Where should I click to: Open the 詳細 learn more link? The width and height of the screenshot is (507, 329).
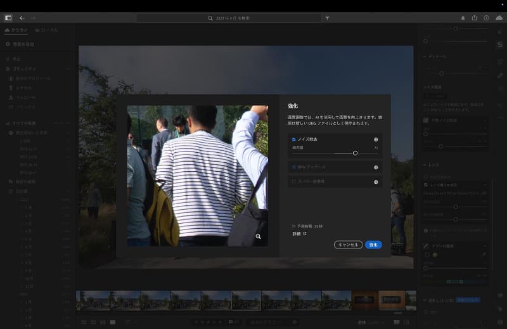click(299, 234)
